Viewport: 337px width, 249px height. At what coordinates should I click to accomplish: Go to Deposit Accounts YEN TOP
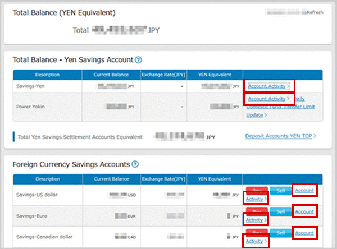[280, 136]
